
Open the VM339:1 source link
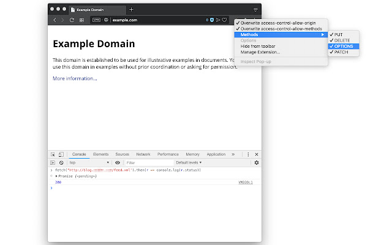coord(245,182)
